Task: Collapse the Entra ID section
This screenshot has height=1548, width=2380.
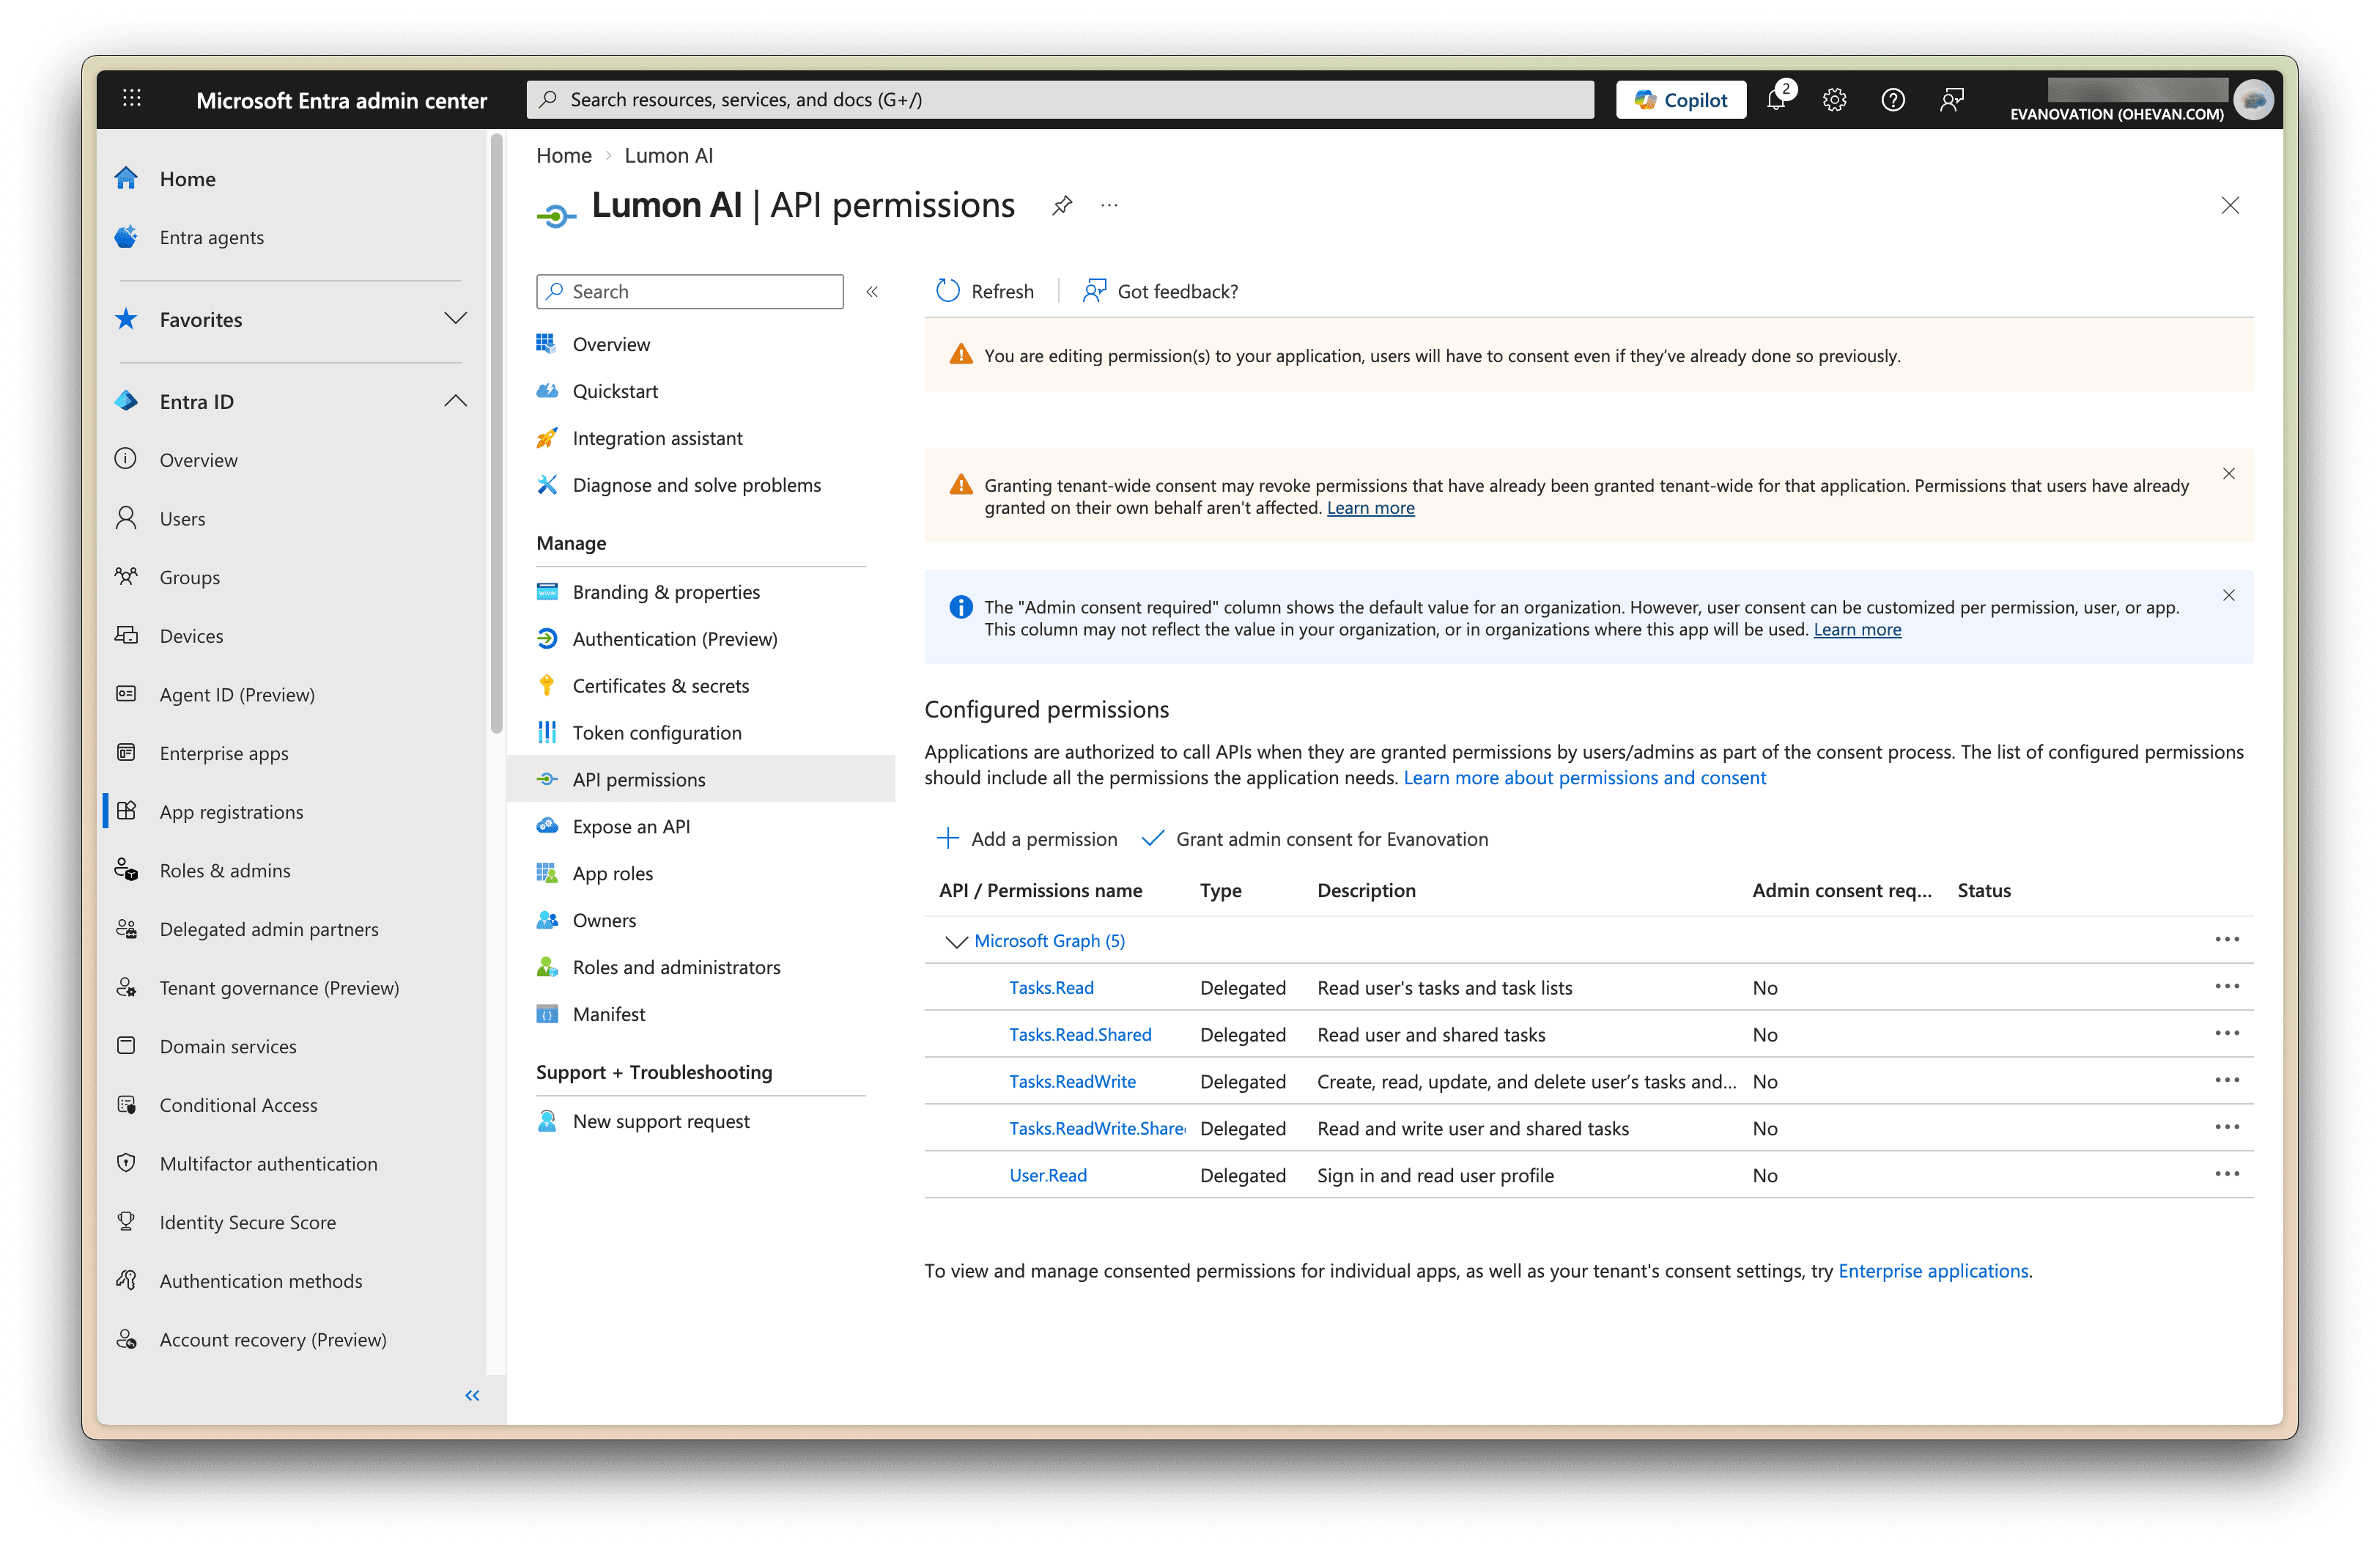Action: [x=455, y=401]
